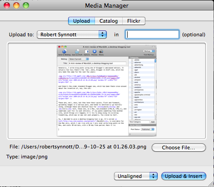Switch to the Upload tab
This screenshot has height=187, width=214.
pyautogui.click(x=81, y=21)
